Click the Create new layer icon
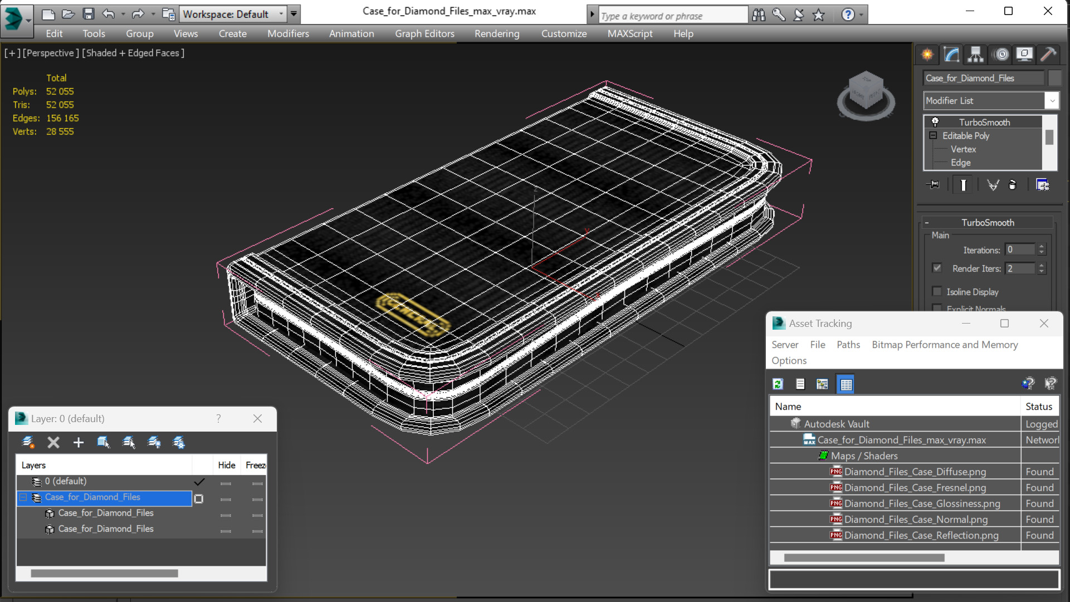This screenshot has height=602, width=1070. (28, 442)
